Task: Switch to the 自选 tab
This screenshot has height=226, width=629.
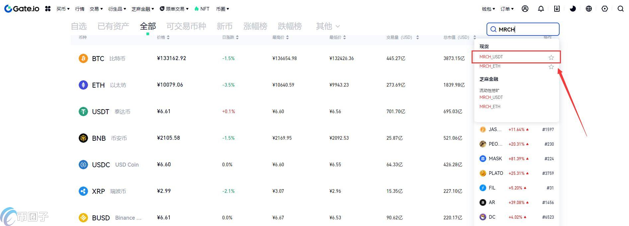Action: 79,26
